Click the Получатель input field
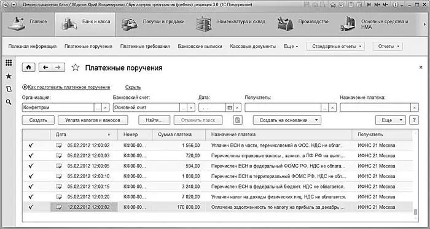The image size is (430, 229). pyautogui.click(x=283, y=107)
